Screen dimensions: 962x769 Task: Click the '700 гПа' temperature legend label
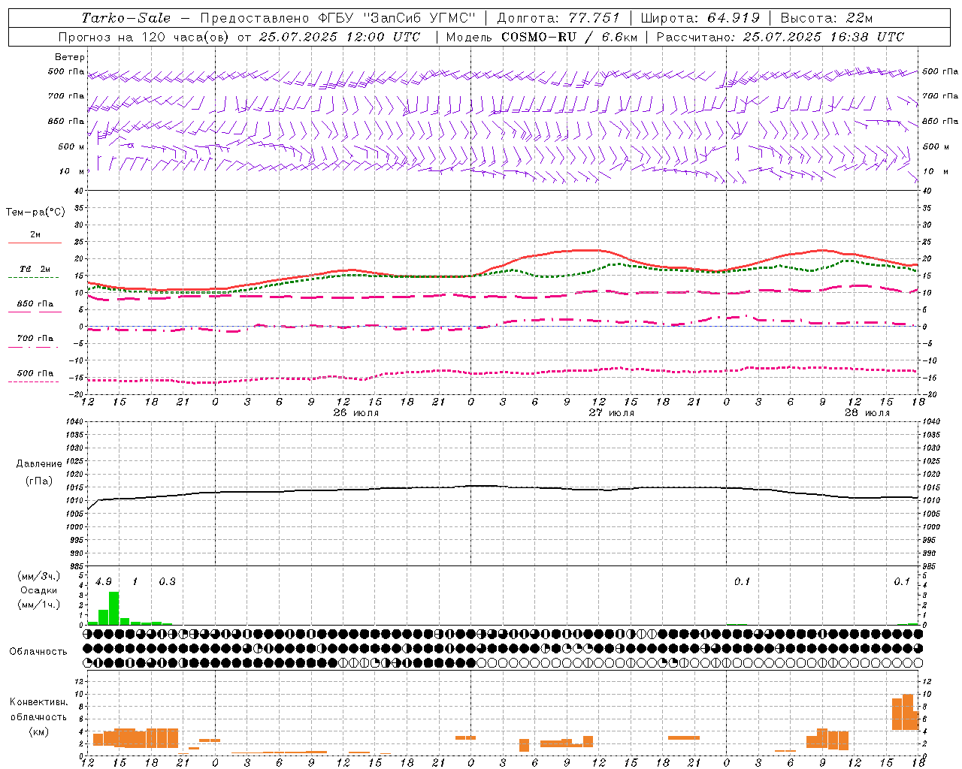(35, 339)
